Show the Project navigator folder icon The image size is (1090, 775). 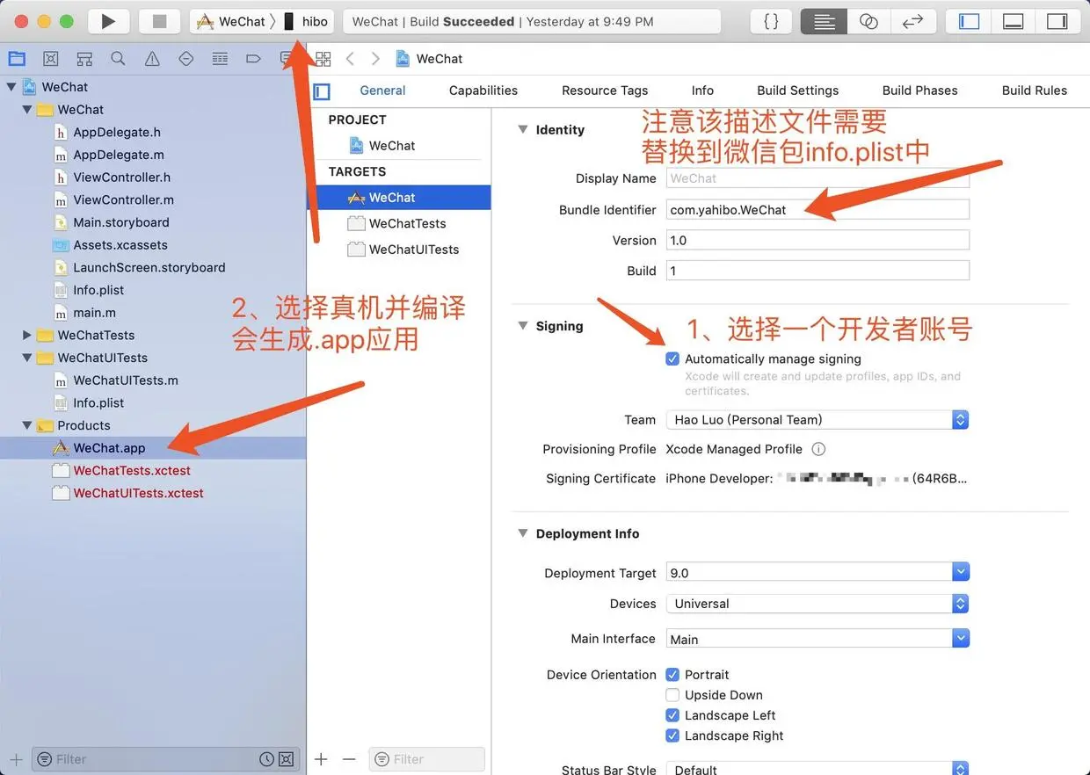point(17,59)
